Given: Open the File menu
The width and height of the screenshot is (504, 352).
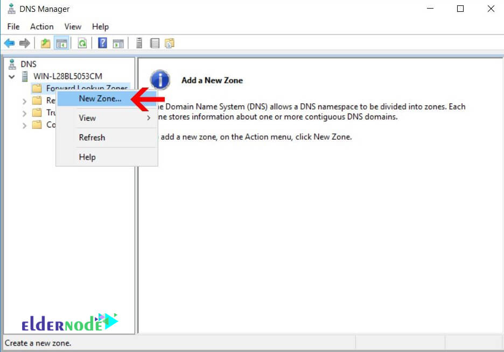Looking at the screenshot, I should (13, 27).
